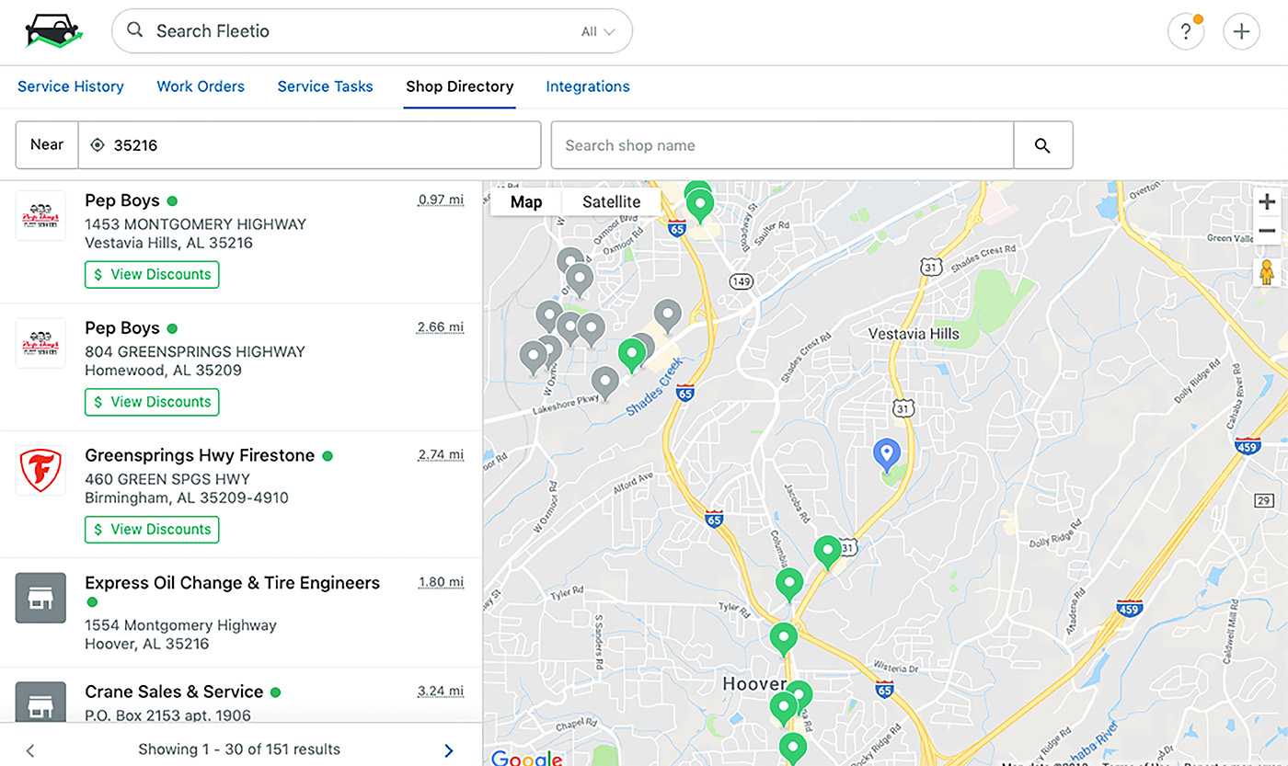Switch map to Map view
The height and width of the screenshot is (766, 1288).
[526, 202]
